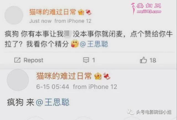177x120 pixels.
Task: Open the second post's profile avatar
Action: (x=18, y=80)
